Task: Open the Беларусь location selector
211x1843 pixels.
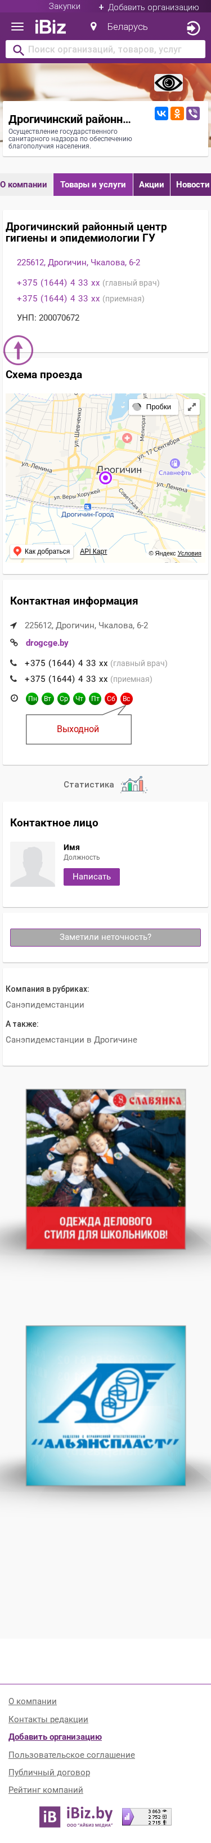Action: point(119,27)
